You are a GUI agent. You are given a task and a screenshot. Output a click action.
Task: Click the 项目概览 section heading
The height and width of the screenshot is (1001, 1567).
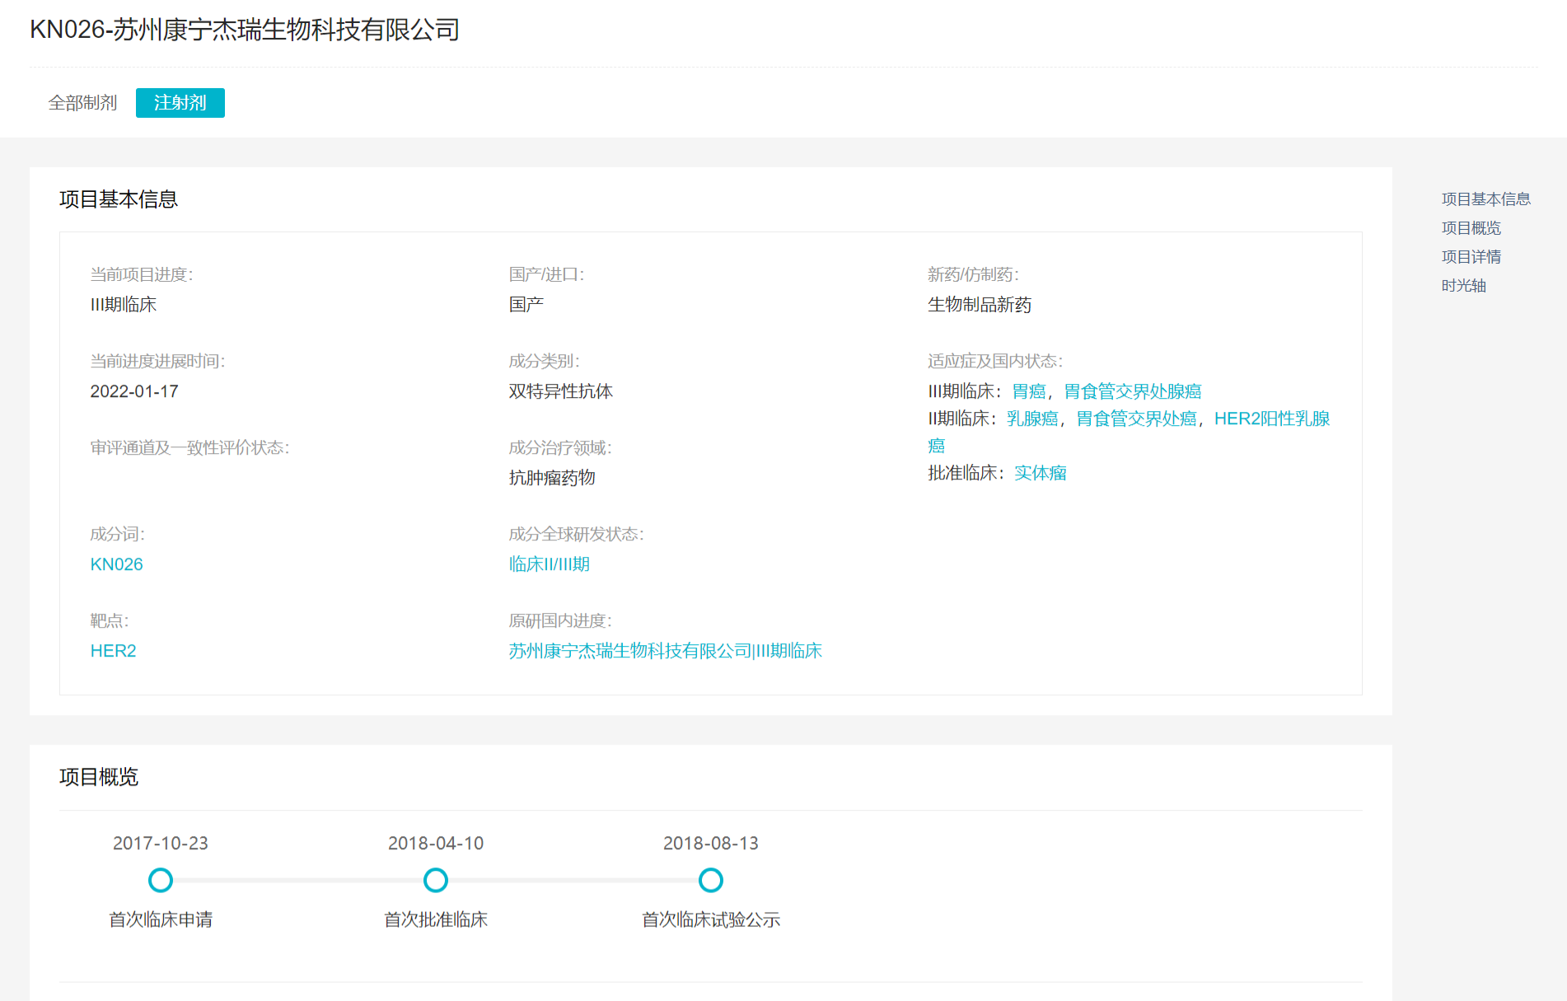(x=99, y=777)
